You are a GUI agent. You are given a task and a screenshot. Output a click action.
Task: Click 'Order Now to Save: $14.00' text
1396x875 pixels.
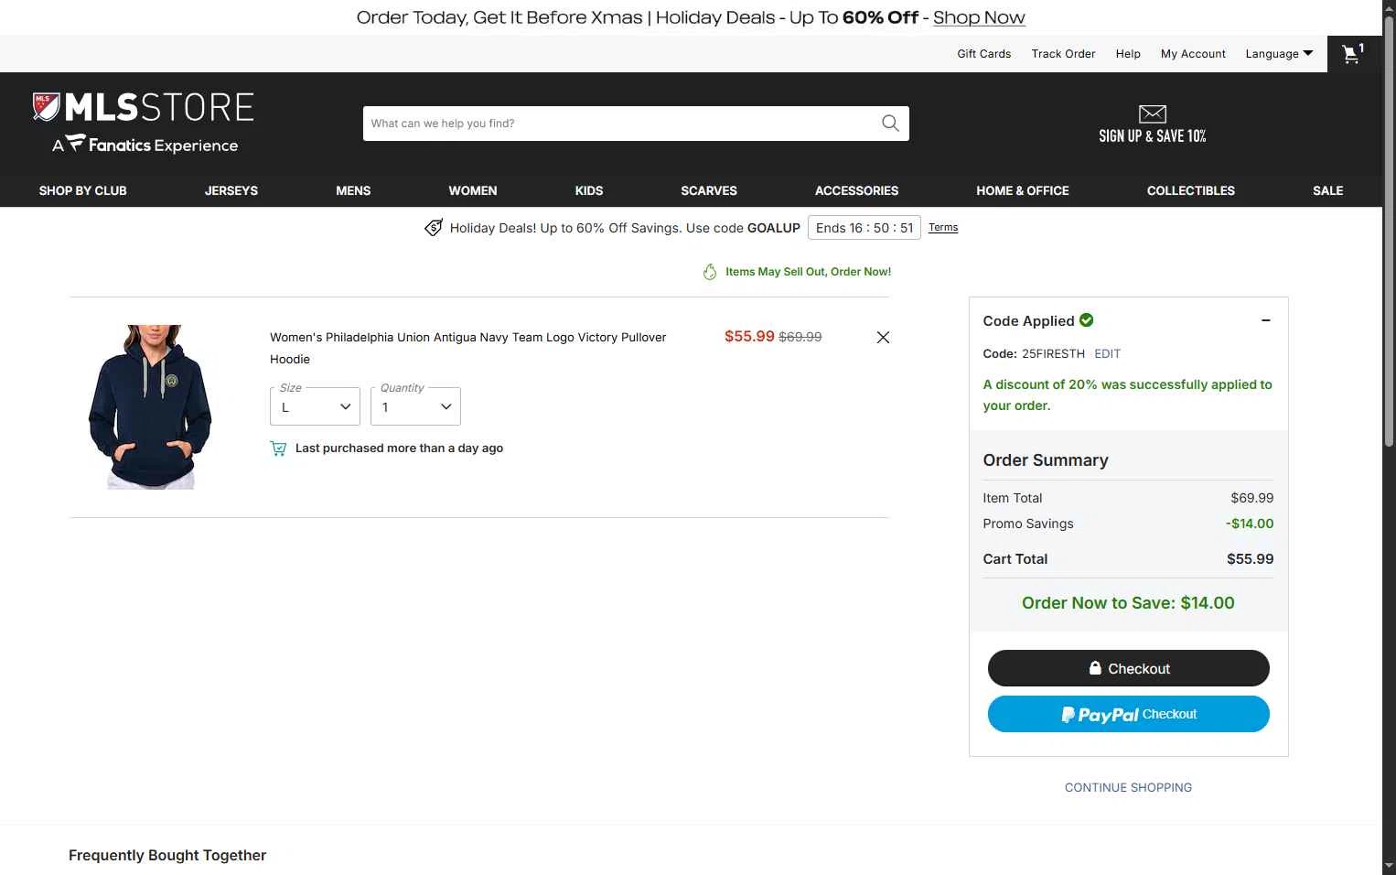[x=1128, y=603]
